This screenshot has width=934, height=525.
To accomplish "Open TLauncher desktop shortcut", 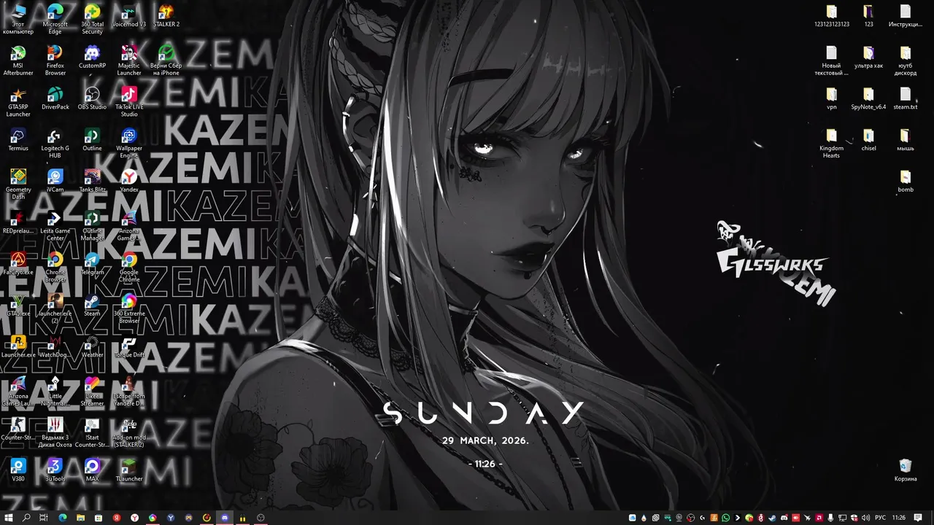I will coord(129,469).
